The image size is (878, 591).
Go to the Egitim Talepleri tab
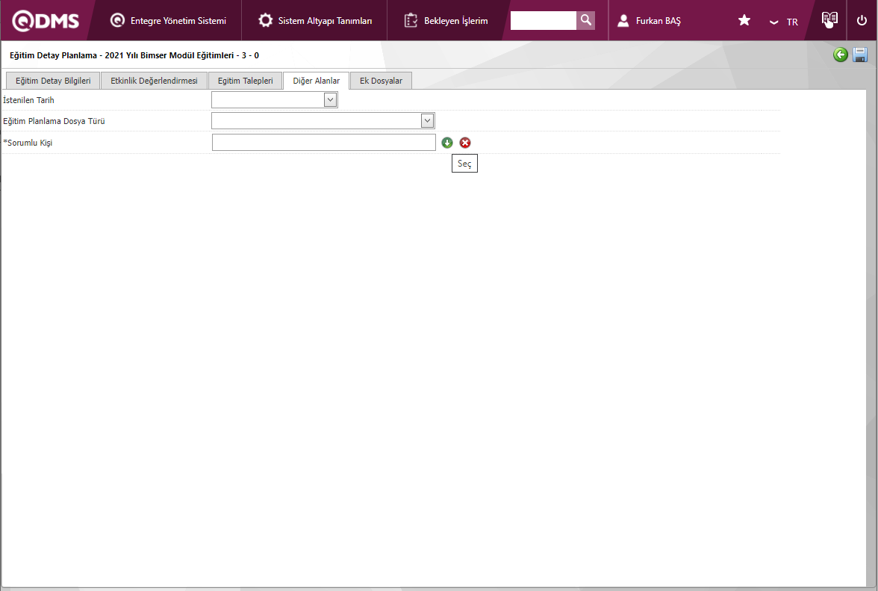(x=245, y=81)
